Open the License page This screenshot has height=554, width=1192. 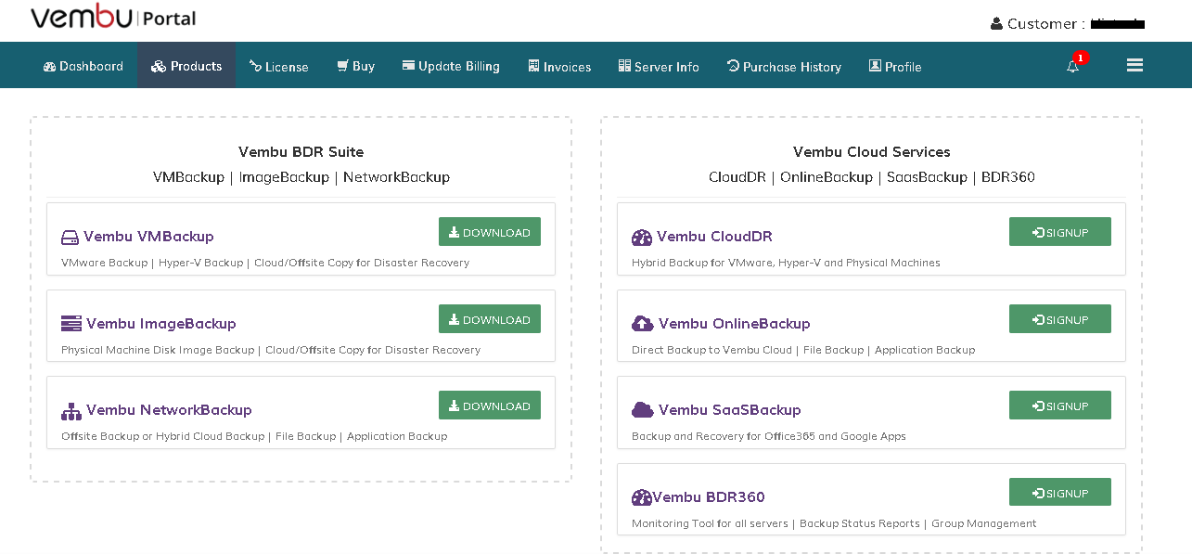click(279, 66)
